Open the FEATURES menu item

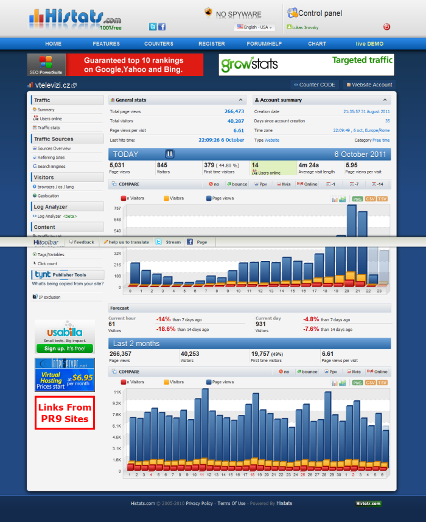[x=106, y=44]
